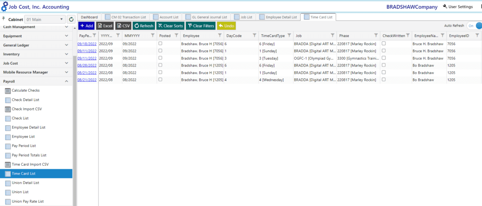Expand the Mobile Resource Manager section
The image size is (482, 206).
click(36, 72)
